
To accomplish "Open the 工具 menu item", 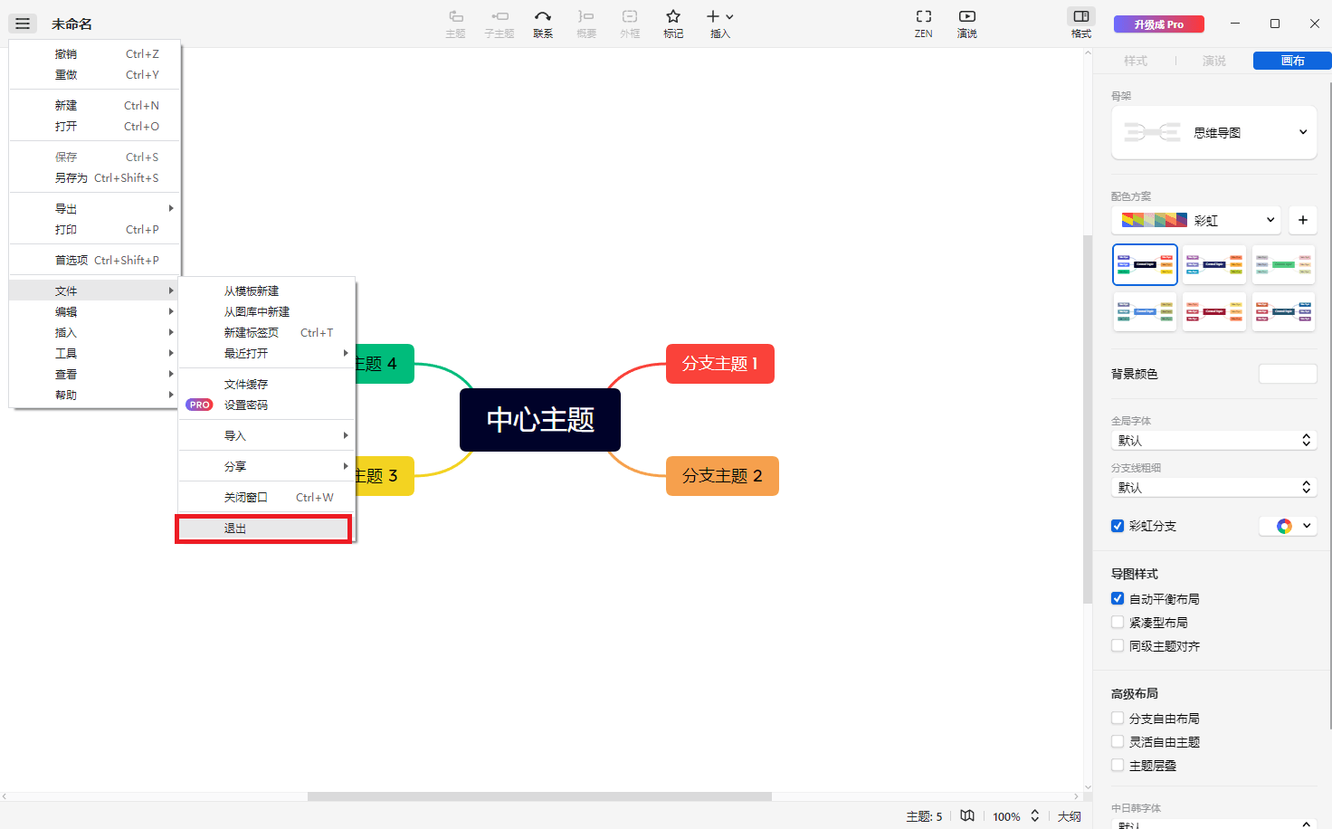I will (94, 353).
